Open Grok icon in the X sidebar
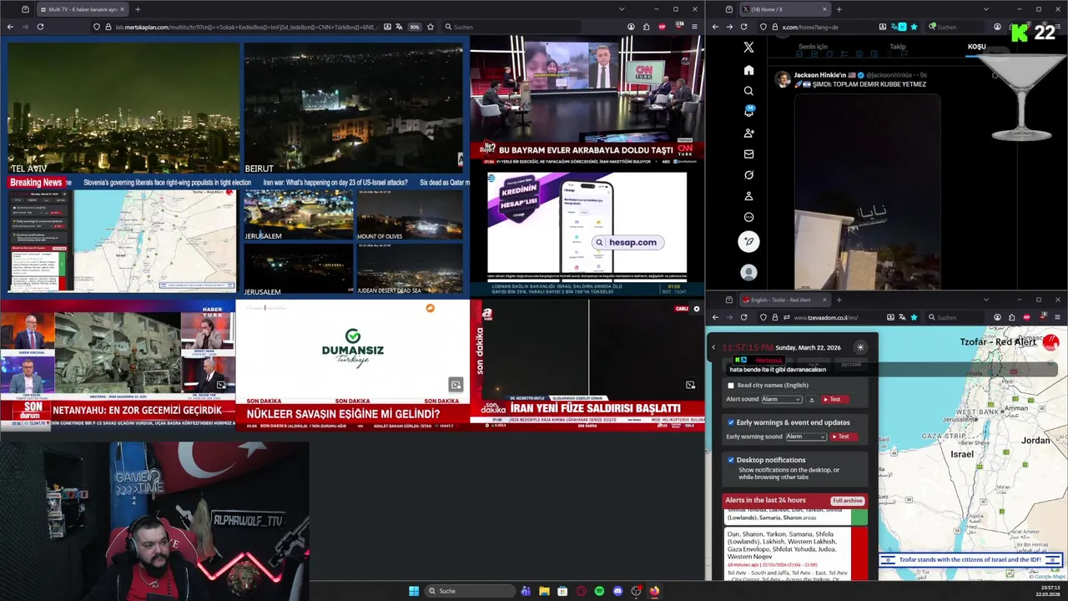The height and width of the screenshot is (601, 1068). 748,175
